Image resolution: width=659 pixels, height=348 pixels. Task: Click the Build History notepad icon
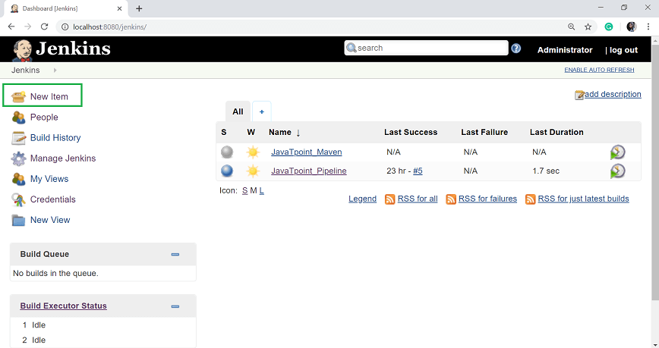[x=18, y=138]
